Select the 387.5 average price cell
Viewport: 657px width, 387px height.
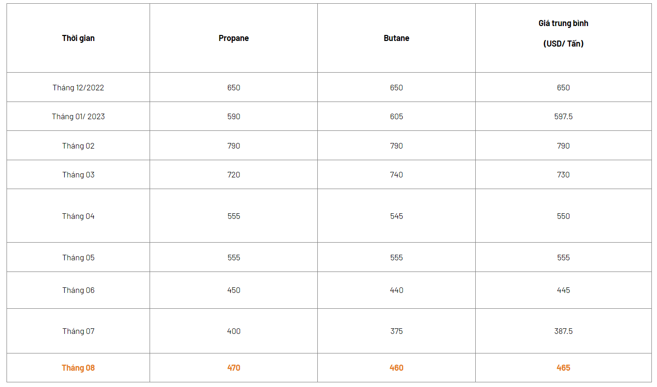(x=563, y=331)
